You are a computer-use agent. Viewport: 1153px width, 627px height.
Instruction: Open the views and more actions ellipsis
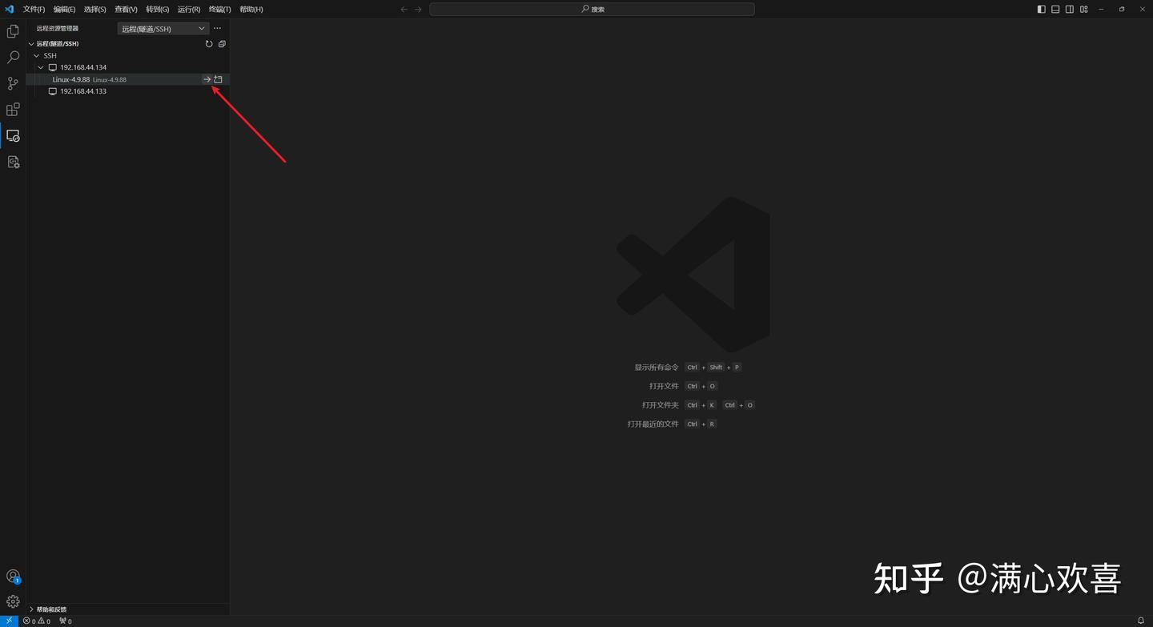(217, 28)
